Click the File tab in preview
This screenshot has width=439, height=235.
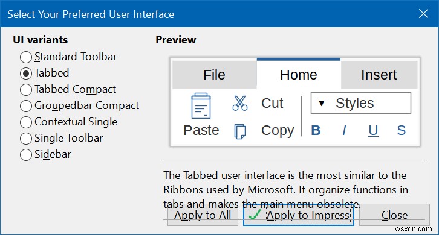click(214, 75)
